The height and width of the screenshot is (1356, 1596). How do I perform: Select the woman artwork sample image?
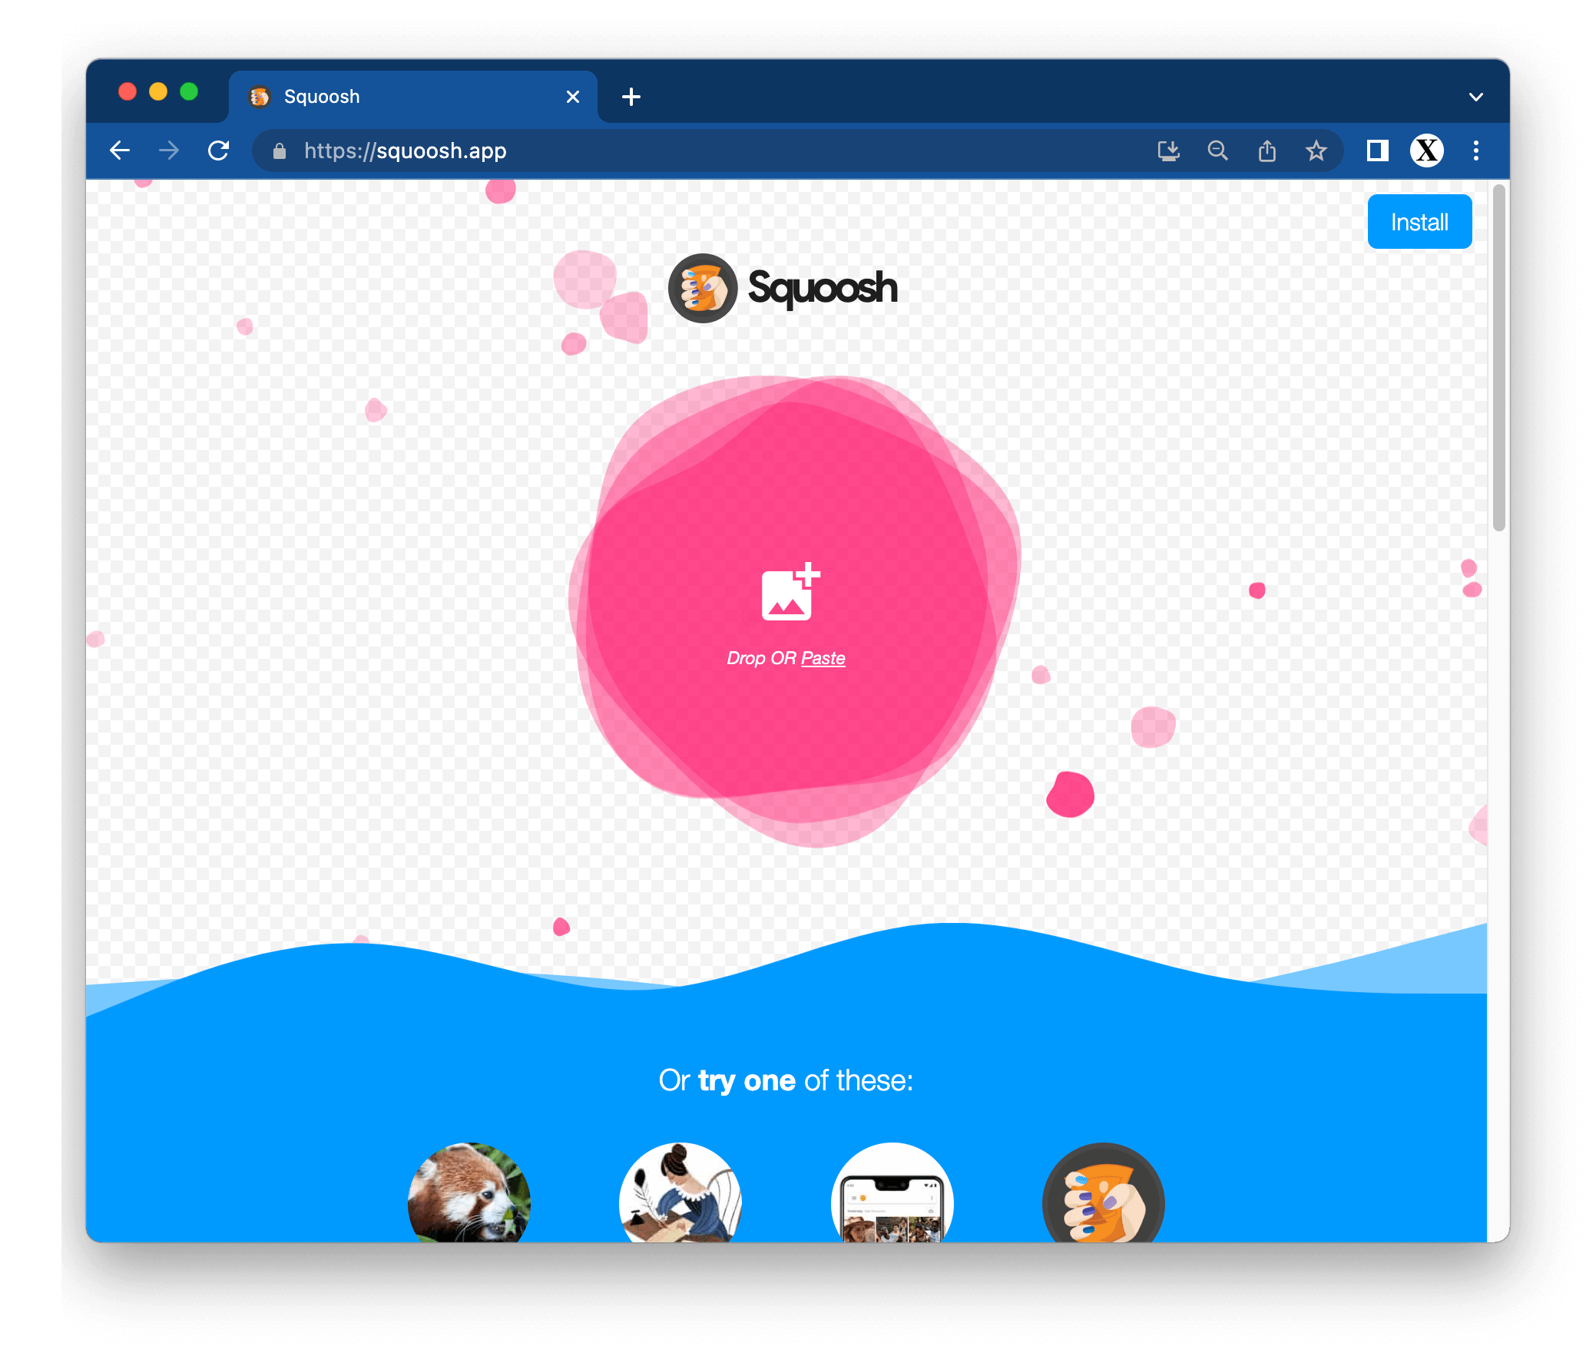pyautogui.click(x=680, y=1196)
